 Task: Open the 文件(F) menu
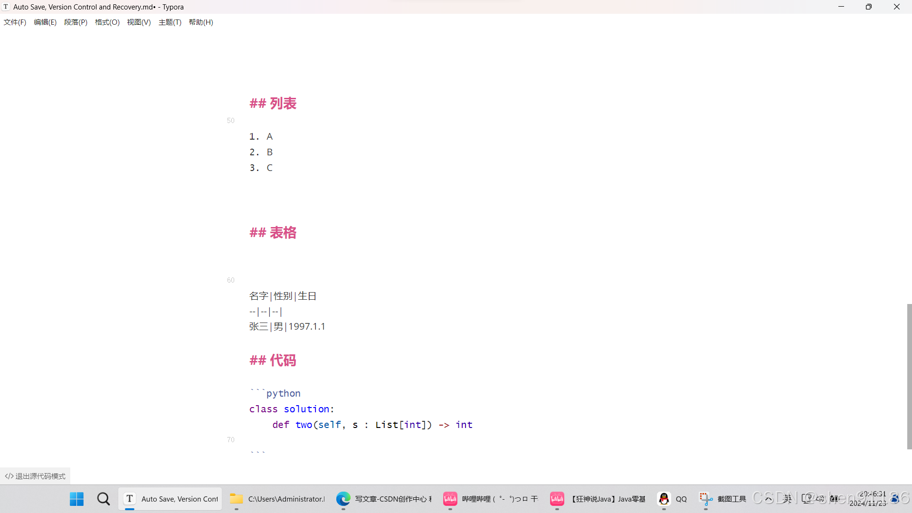click(15, 22)
